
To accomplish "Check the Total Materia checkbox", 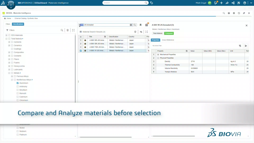I will 9,39.
